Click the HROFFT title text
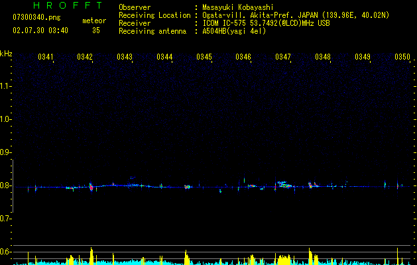This screenshot has height=265, width=417. click(x=68, y=5)
